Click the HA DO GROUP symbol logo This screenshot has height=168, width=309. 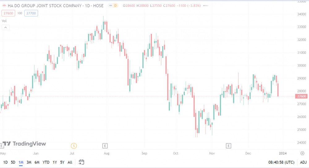click(x=4, y=6)
